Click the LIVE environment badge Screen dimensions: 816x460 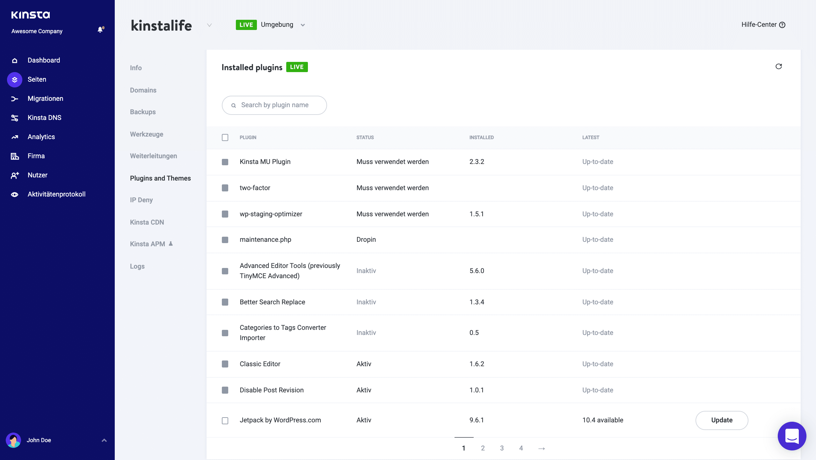246,25
